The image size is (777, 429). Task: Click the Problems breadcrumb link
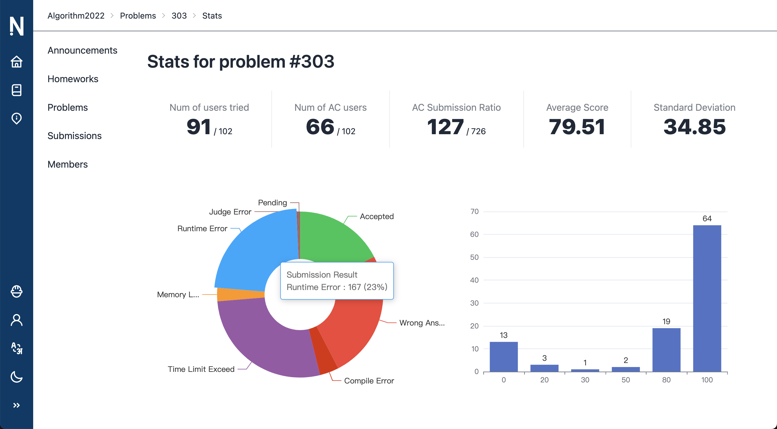click(138, 16)
